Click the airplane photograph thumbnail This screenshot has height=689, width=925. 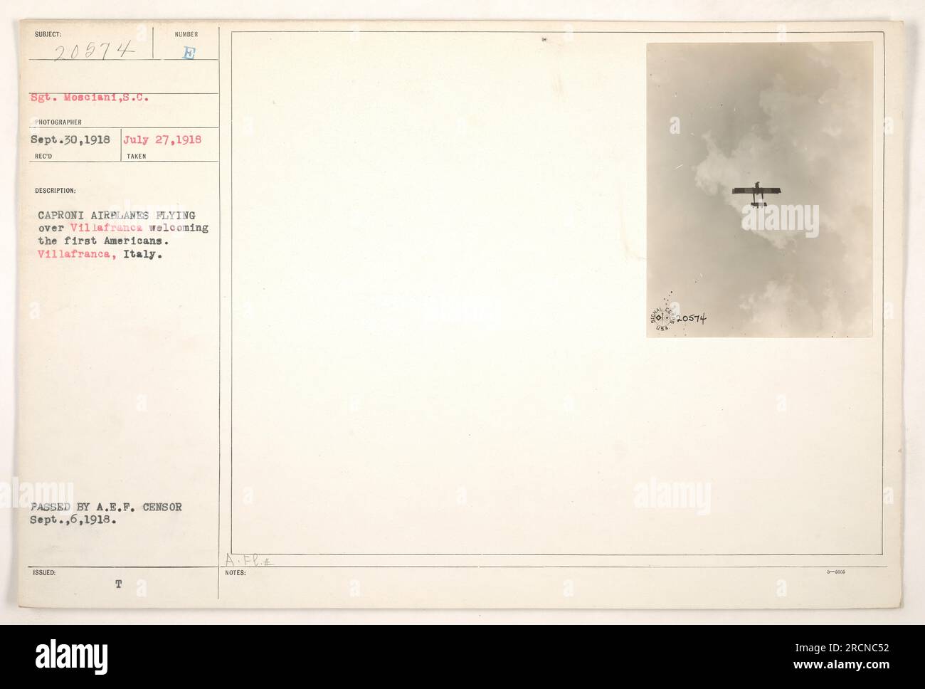pos(759,189)
